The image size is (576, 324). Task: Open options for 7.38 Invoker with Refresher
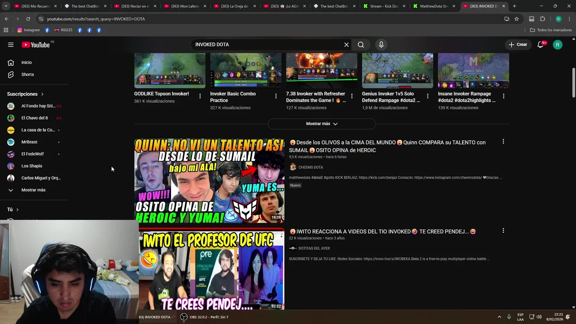352,96
